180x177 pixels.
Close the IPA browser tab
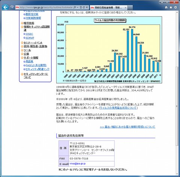[126, 8]
